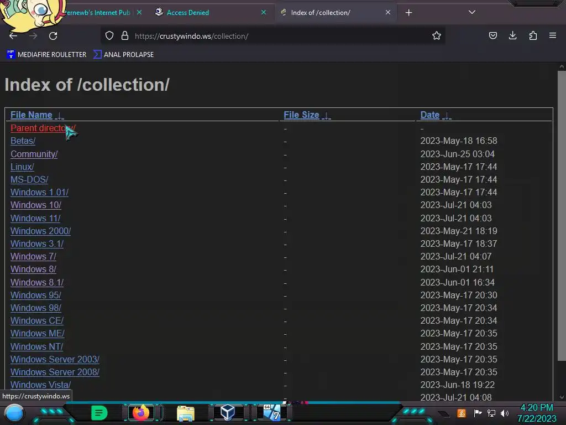Image resolution: width=566 pixels, height=425 pixels.
Task: Open the Linux/ folder
Action: [x=22, y=167]
